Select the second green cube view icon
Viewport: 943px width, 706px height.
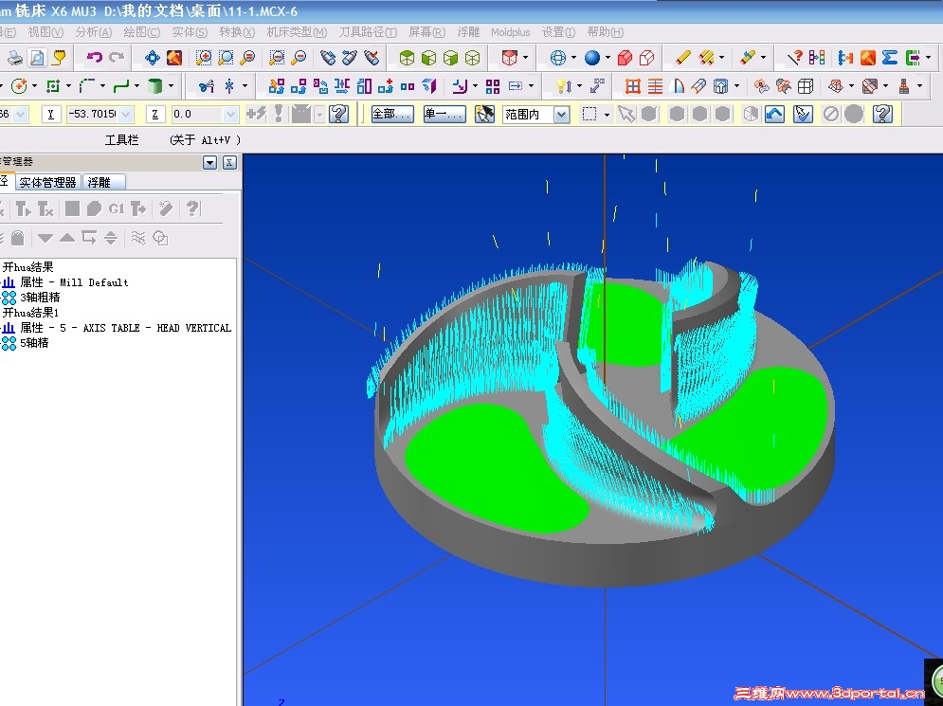[x=428, y=58]
